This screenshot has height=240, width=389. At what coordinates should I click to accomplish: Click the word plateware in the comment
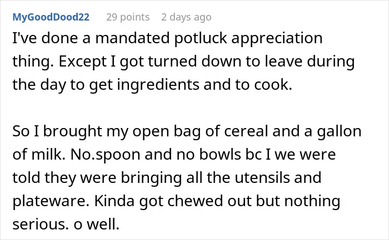pyautogui.click(x=51, y=201)
